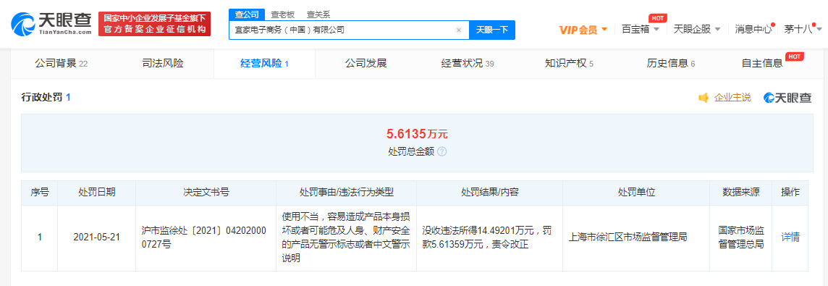Click the 序号 column header
Screen dimensions: 828x286
pos(40,193)
